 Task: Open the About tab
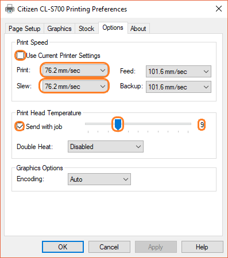tap(138, 29)
